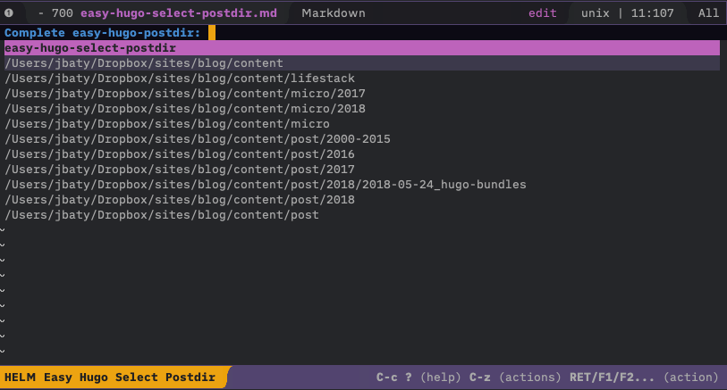Choose the content/post/2016 directory
The image size is (727, 390).
180,154
